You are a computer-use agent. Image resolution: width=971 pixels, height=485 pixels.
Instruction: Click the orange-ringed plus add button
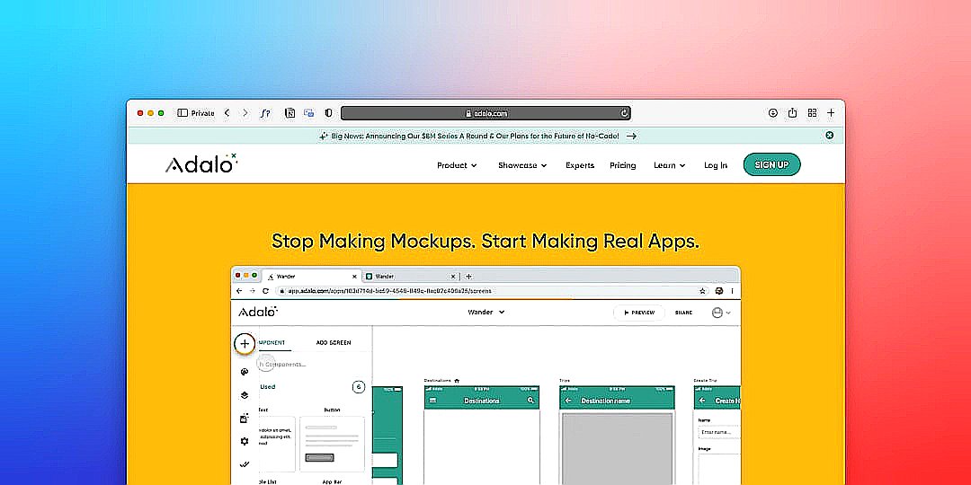(245, 344)
